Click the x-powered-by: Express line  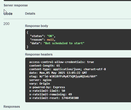click(x=47, y=87)
